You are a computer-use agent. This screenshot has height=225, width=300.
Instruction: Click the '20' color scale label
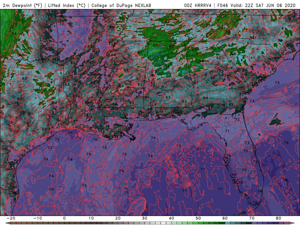coord(118,218)
